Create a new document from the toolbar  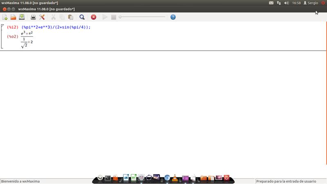coord(5,17)
